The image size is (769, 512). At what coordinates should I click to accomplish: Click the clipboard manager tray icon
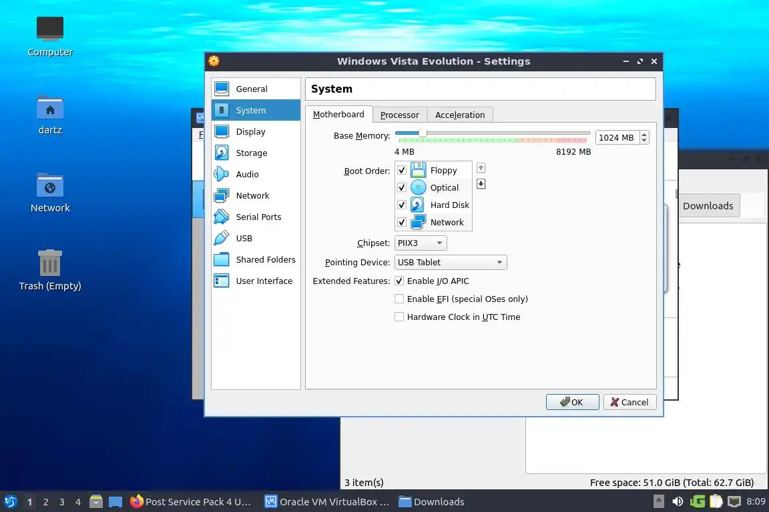pyautogui.click(x=716, y=501)
